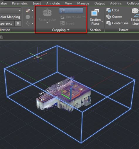Select the Section Plane icon
This screenshot has width=139, height=149.
(95, 13)
